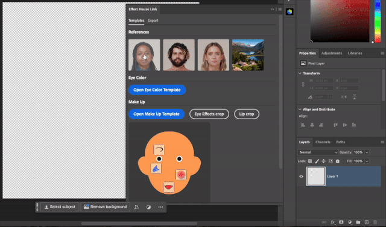Click Lip crop button
This screenshot has height=227, width=386.
coord(247,114)
